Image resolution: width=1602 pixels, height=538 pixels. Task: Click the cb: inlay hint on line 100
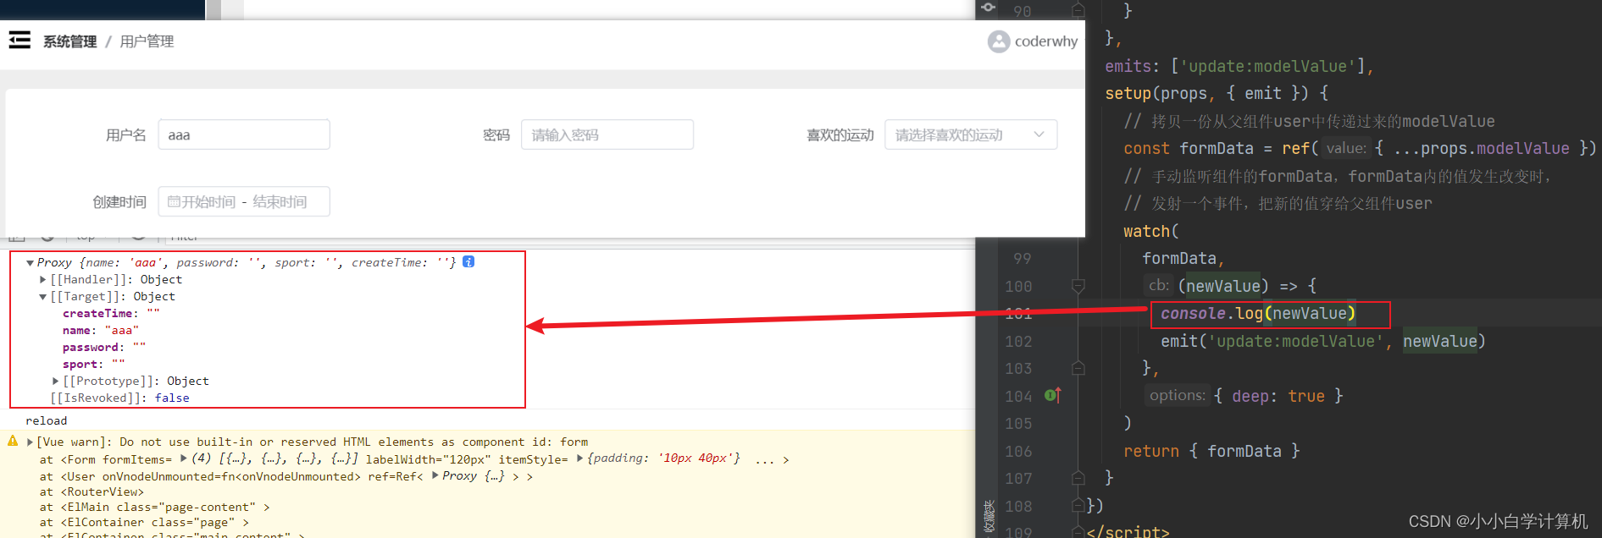pos(1158,285)
